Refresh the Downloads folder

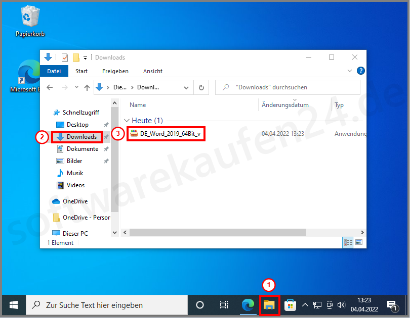click(x=201, y=87)
